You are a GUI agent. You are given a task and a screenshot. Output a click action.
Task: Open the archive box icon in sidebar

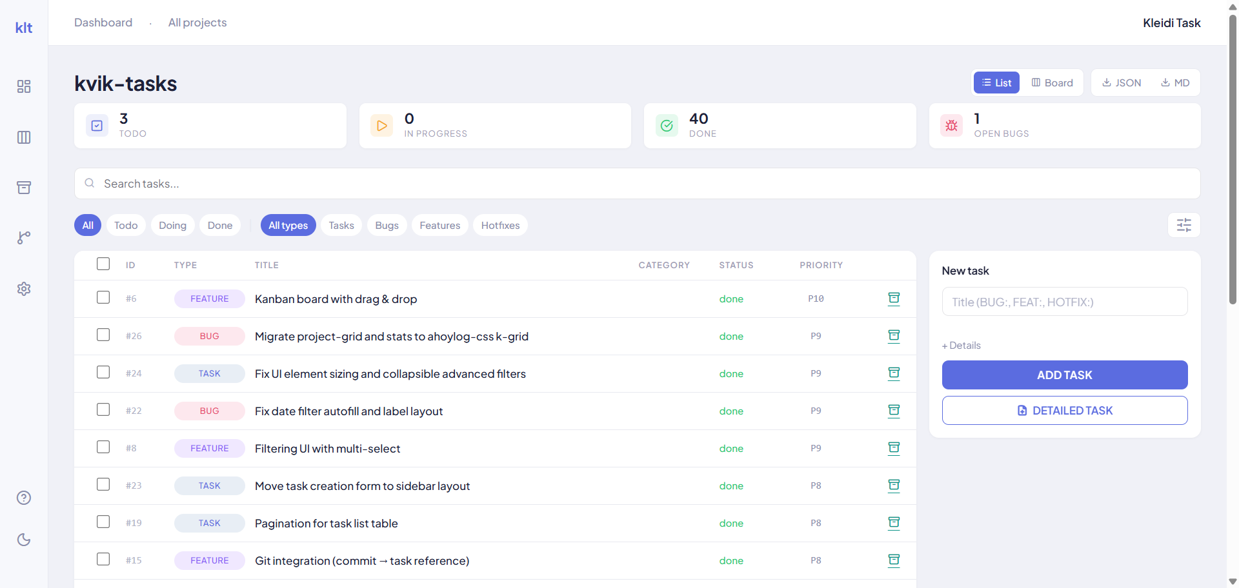tap(24, 188)
